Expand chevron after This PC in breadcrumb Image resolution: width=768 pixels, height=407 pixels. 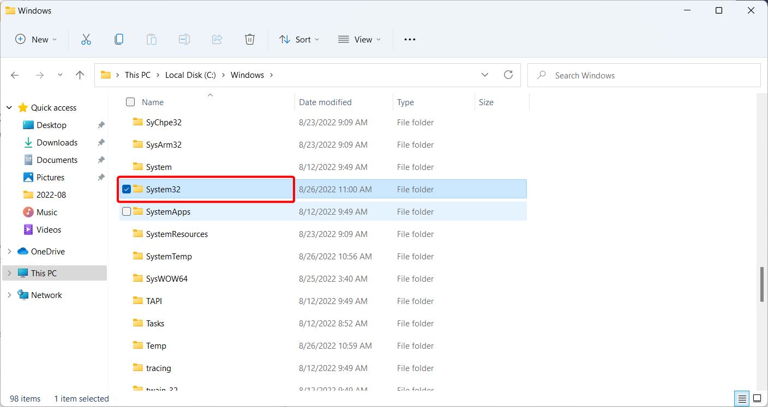pyautogui.click(x=158, y=75)
